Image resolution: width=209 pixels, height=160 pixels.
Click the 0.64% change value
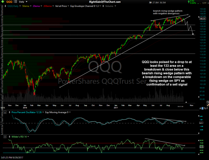point(193,3)
